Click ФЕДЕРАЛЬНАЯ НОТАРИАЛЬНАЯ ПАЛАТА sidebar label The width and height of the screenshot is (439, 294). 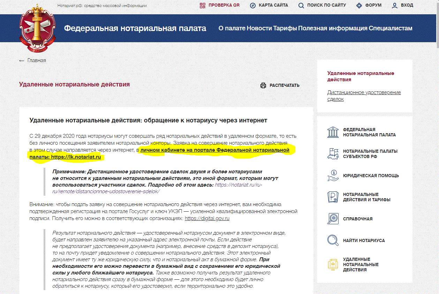click(369, 132)
